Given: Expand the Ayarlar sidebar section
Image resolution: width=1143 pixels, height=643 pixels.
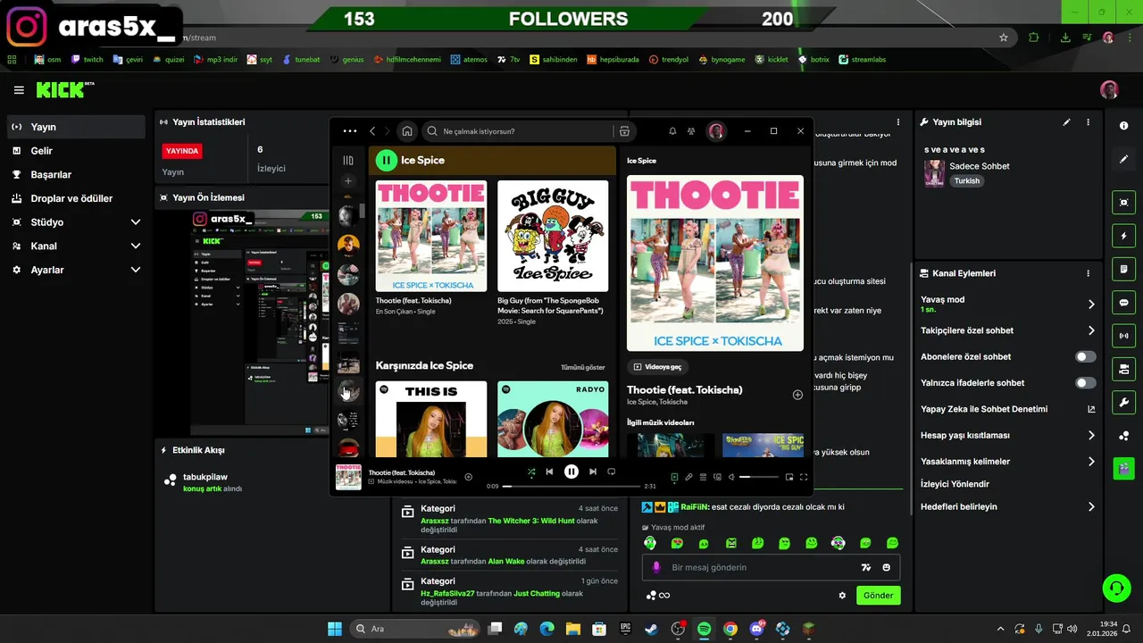Looking at the screenshot, I should (x=75, y=270).
